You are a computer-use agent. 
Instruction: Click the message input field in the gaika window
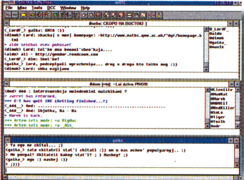pos(121,170)
